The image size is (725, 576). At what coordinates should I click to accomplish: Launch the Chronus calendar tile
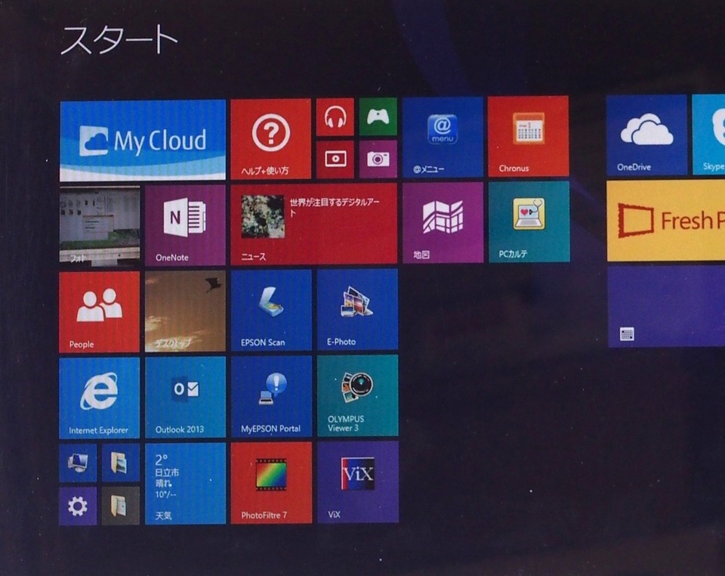click(x=528, y=136)
